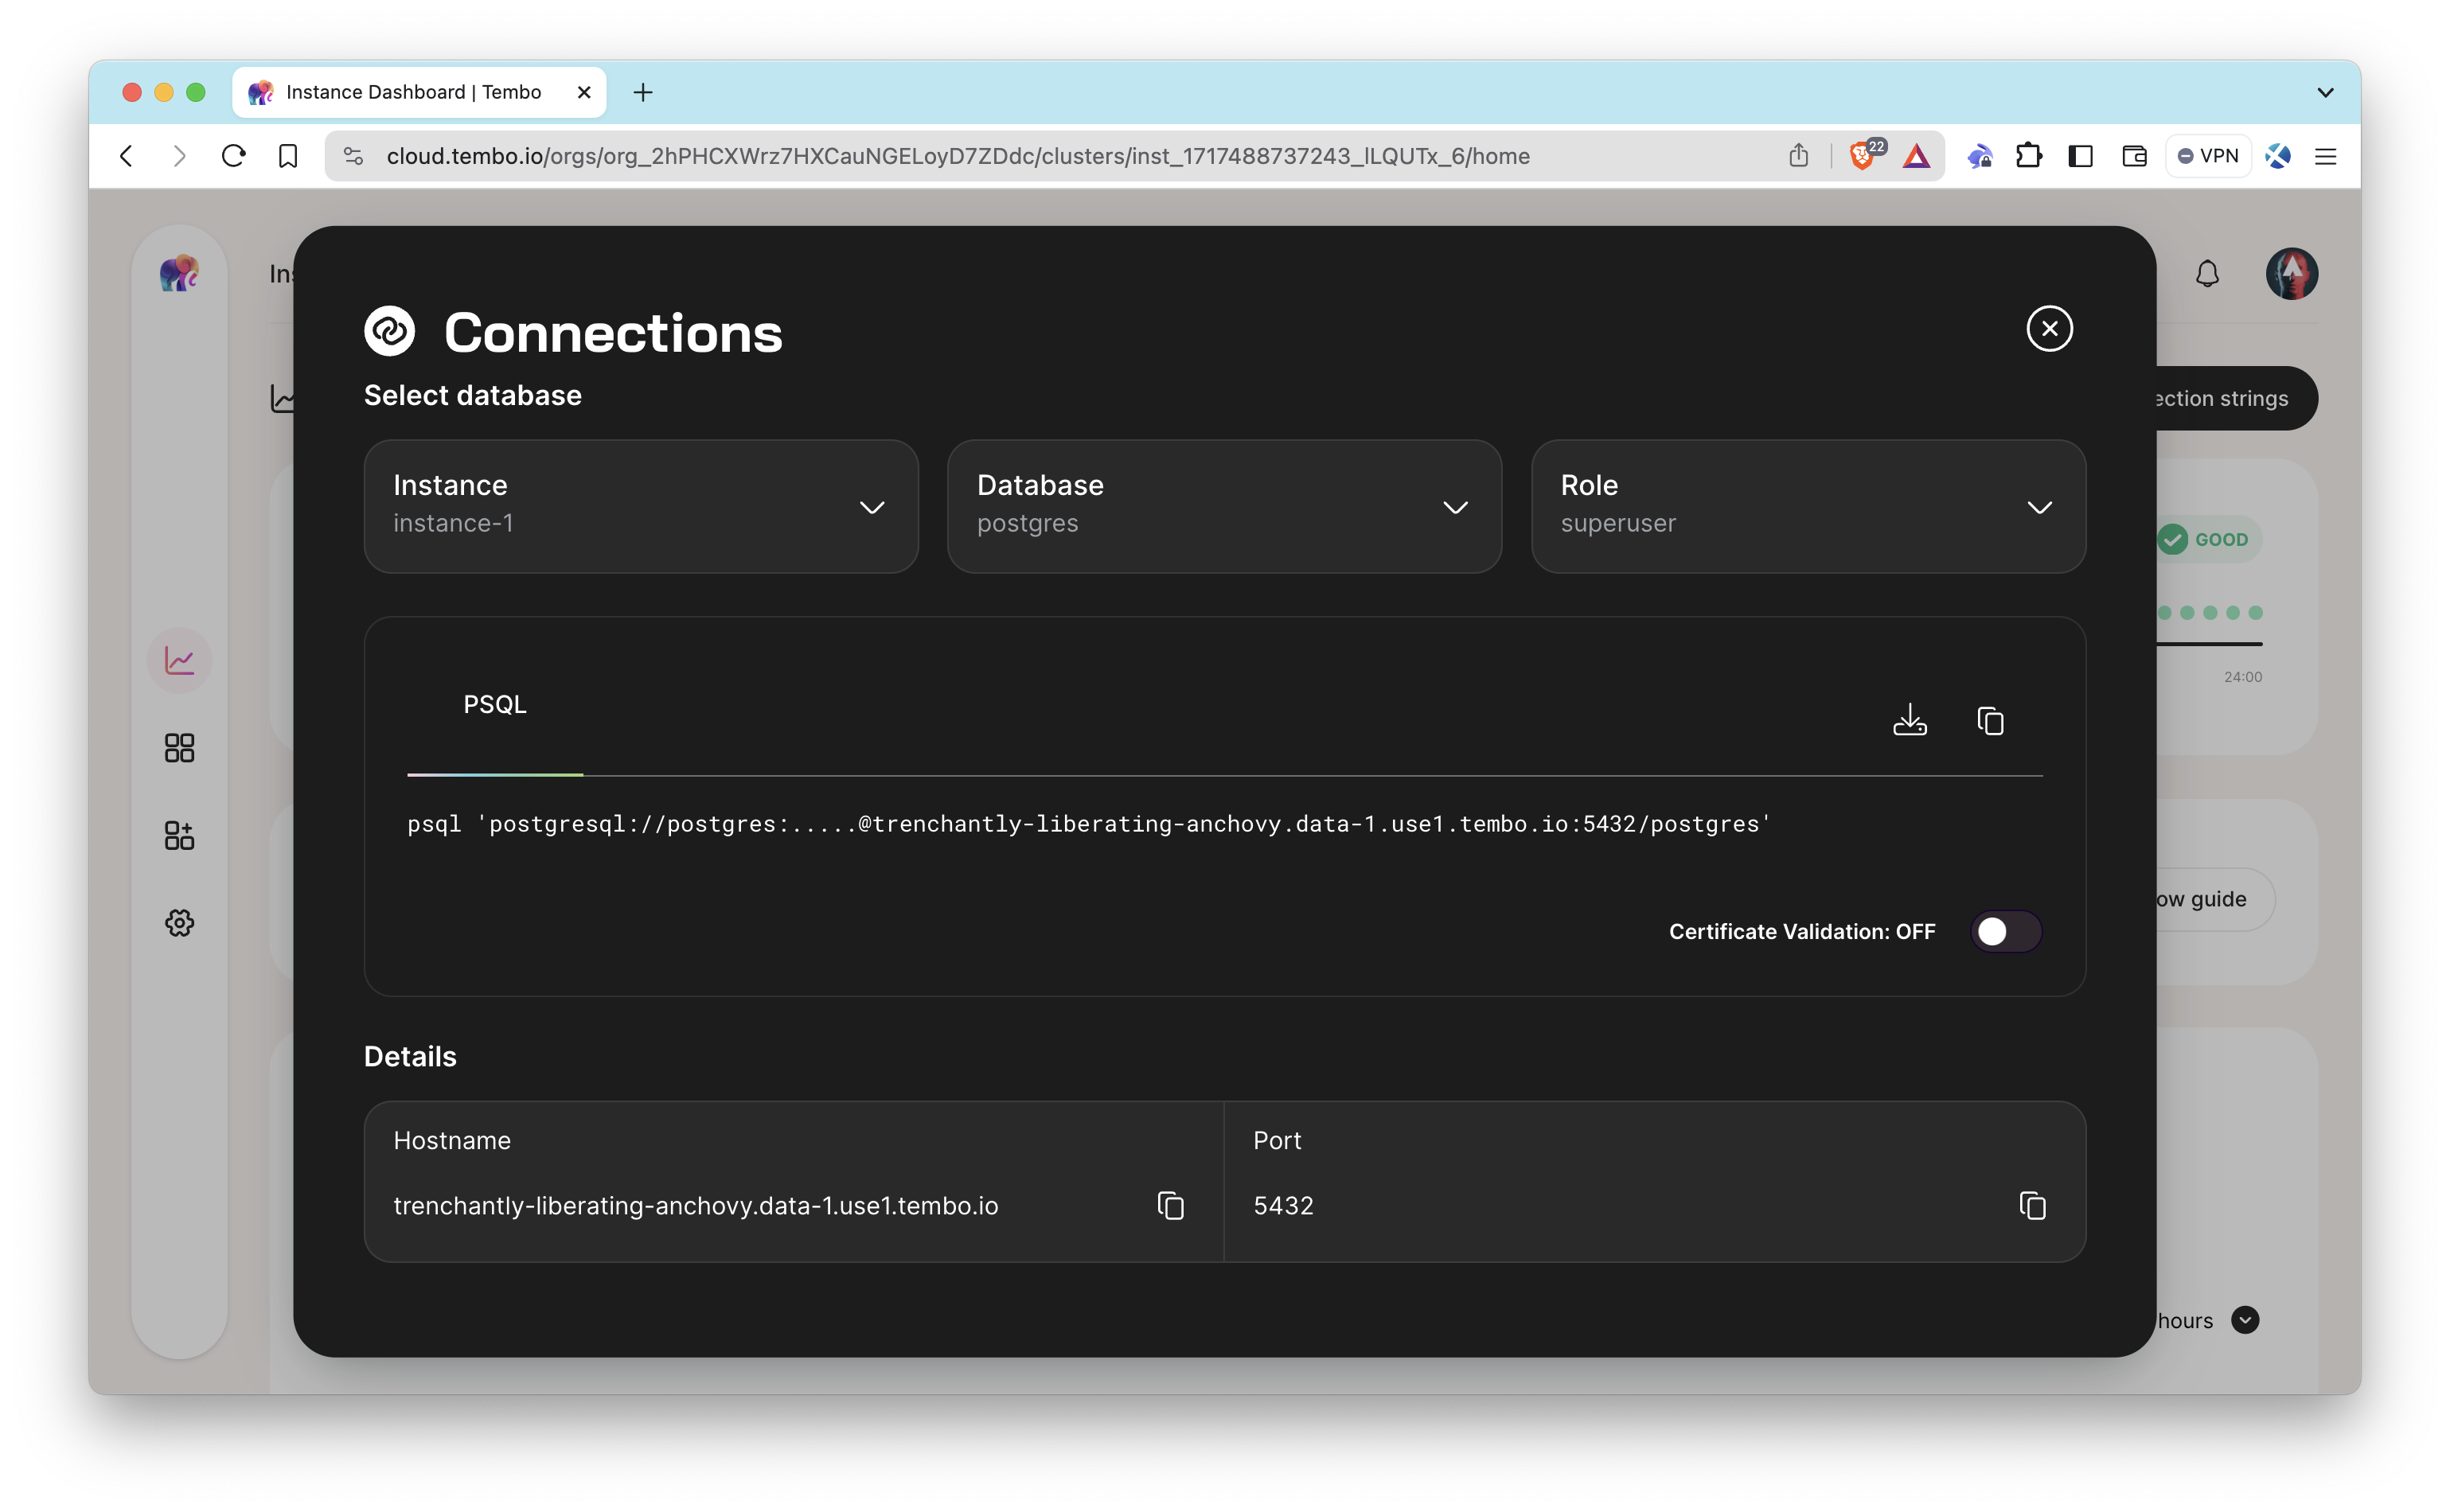Open the Instance dropdown
The width and height of the screenshot is (2450, 1512).
(641, 506)
